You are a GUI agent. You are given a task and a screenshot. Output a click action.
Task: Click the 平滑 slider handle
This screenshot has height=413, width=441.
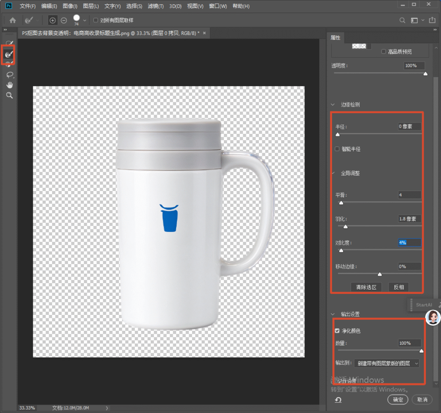[x=341, y=203]
